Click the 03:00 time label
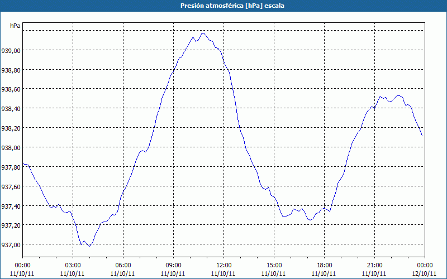Viewport: 447px width, 279px height. (x=73, y=266)
